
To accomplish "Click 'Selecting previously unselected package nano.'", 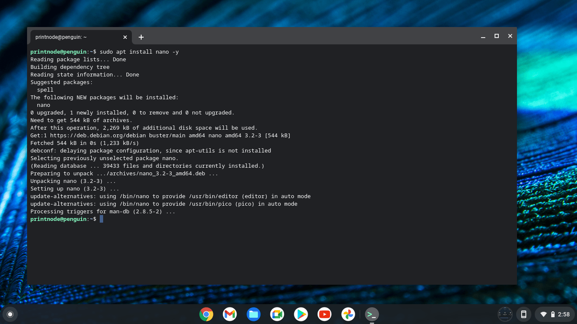I will pyautogui.click(x=105, y=158).
